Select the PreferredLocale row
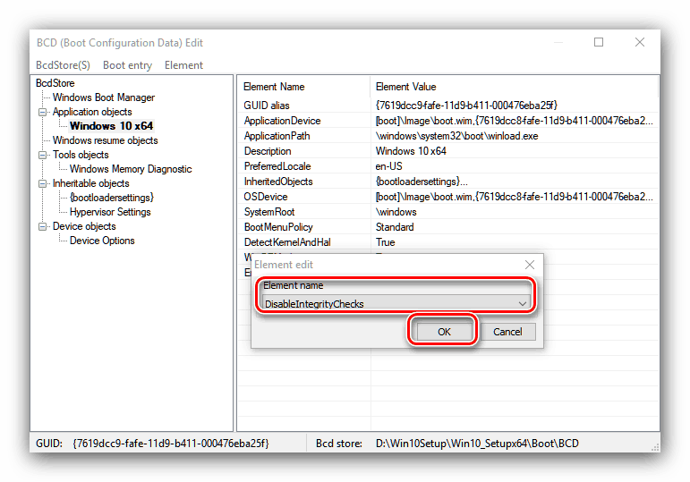The image size is (690, 482). pyautogui.click(x=448, y=166)
